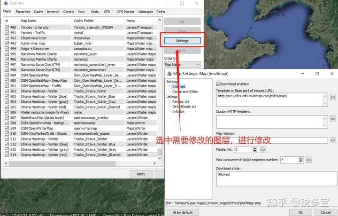Open the GPS Marker tab

(x=126, y=12)
